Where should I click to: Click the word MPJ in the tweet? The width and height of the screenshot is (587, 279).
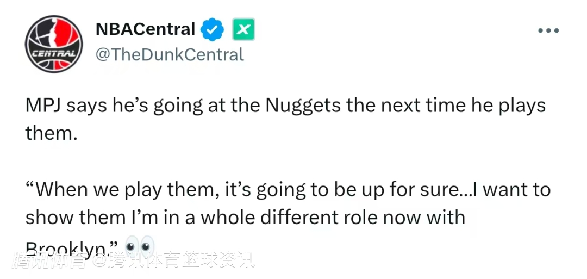45,107
